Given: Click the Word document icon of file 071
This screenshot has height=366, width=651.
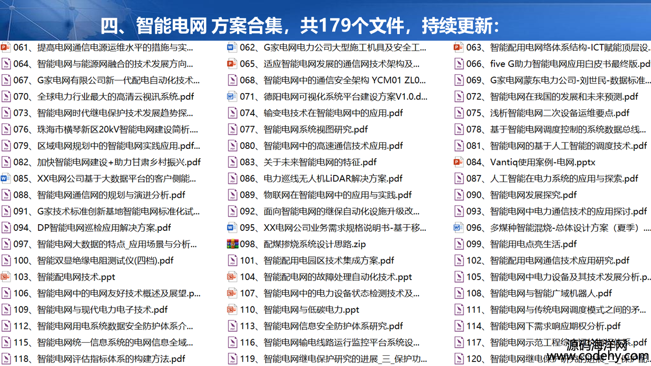Looking at the screenshot, I should [x=232, y=97].
